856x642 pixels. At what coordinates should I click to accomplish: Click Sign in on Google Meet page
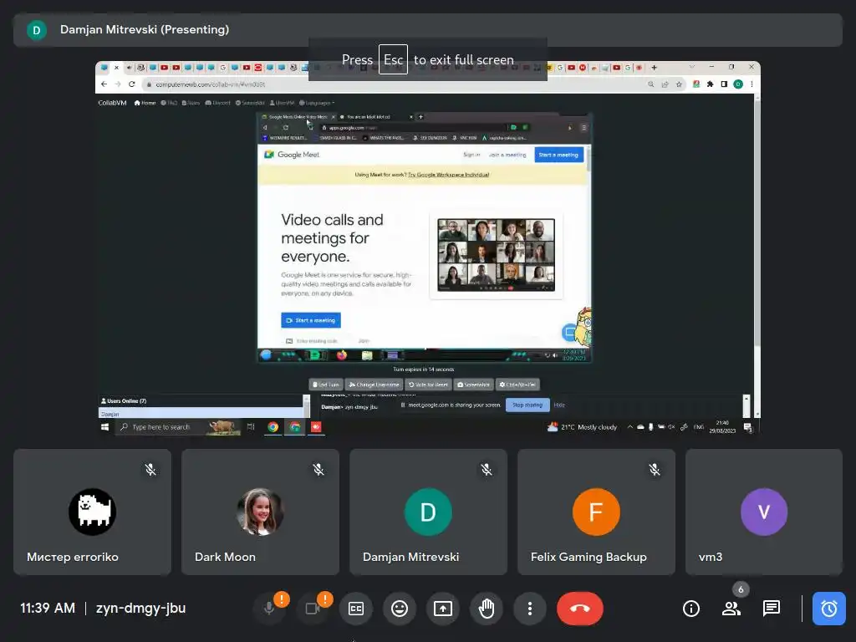pyautogui.click(x=471, y=155)
